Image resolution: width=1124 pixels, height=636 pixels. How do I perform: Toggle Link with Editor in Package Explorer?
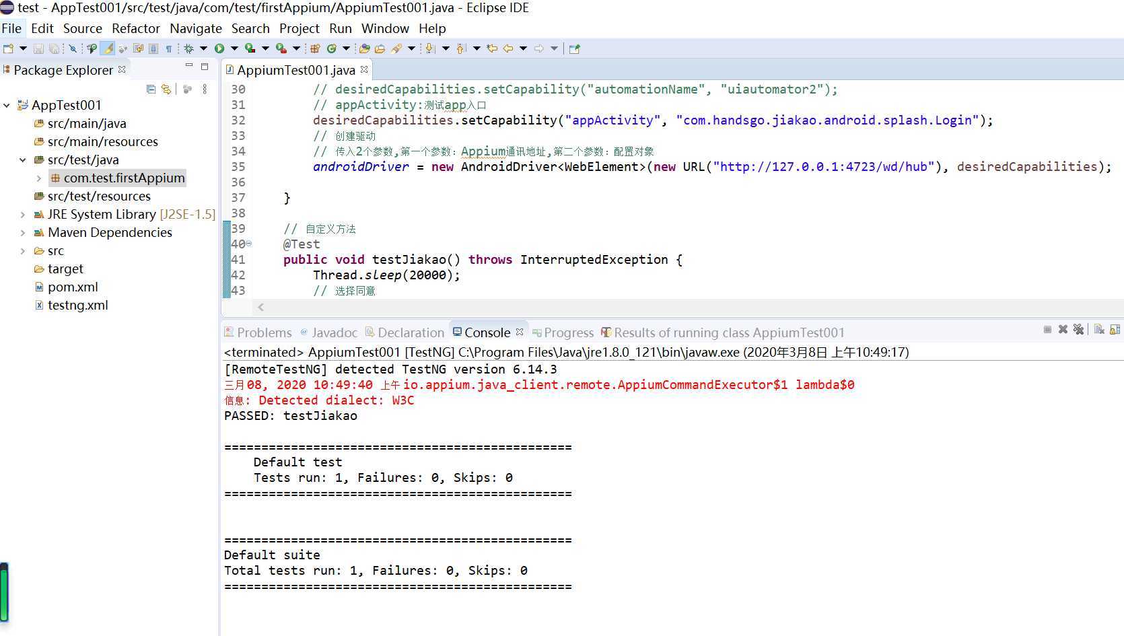(x=166, y=89)
